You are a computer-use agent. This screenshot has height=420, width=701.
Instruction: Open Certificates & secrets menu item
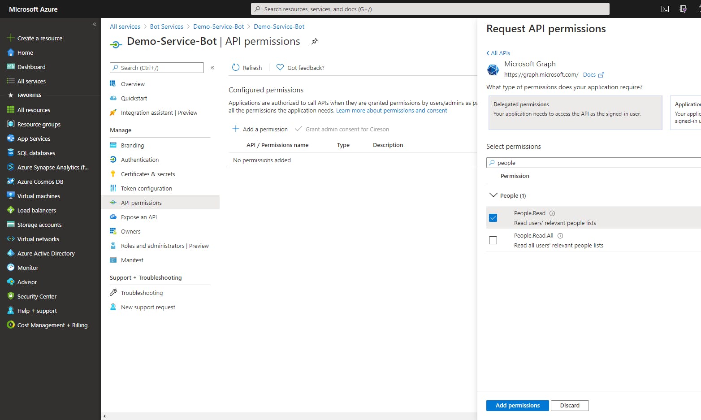pos(148,174)
